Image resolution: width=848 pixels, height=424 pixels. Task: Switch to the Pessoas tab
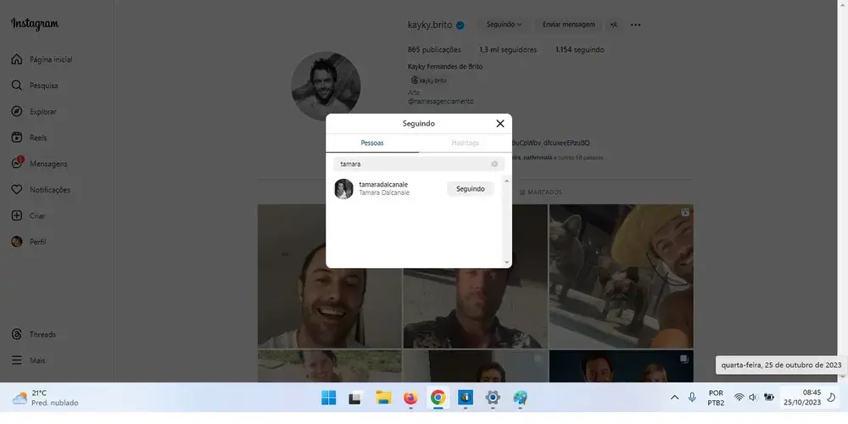[x=372, y=143]
